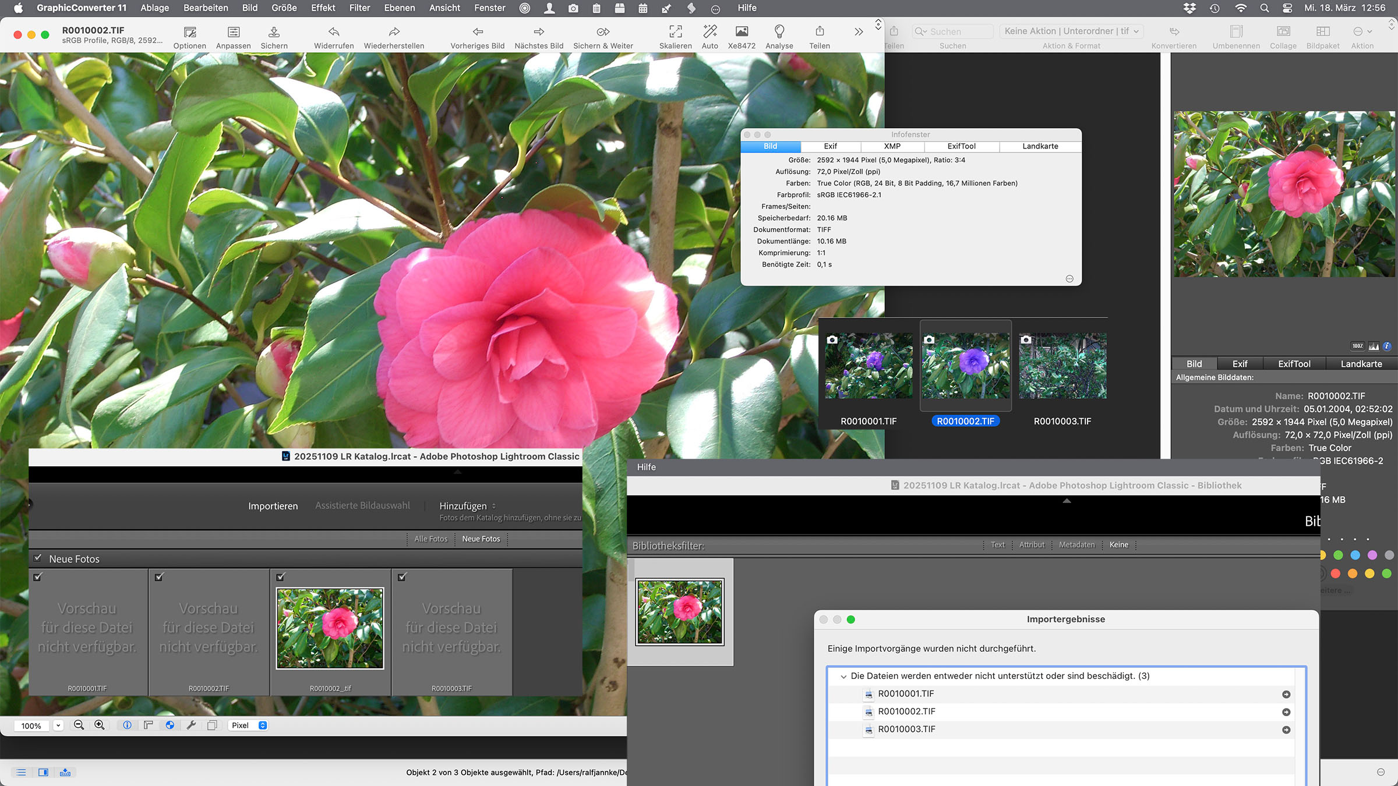
Task: Open the Ebenen menu
Action: point(399,8)
